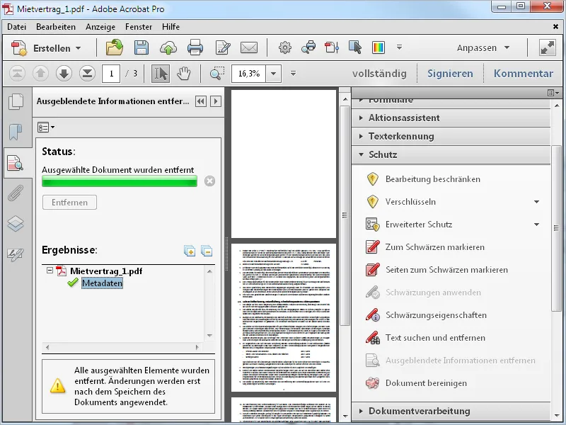566x425 pixels.
Task: Go to the next page down arrow
Action: pyautogui.click(x=64, y=74)
